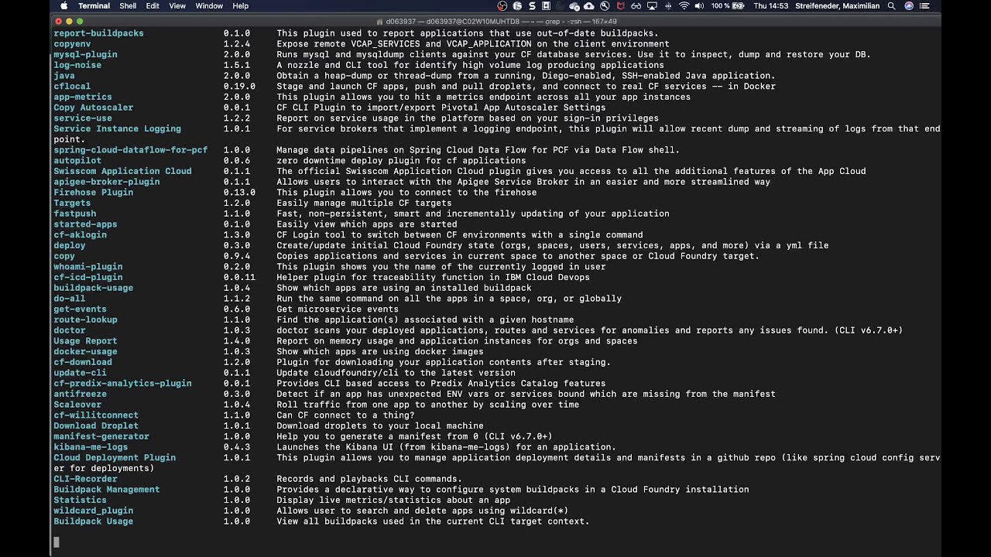The height and width of the screenshot is (557, 991).
Task: Click the antifreeze plugin name
Action: click(80, 394)
